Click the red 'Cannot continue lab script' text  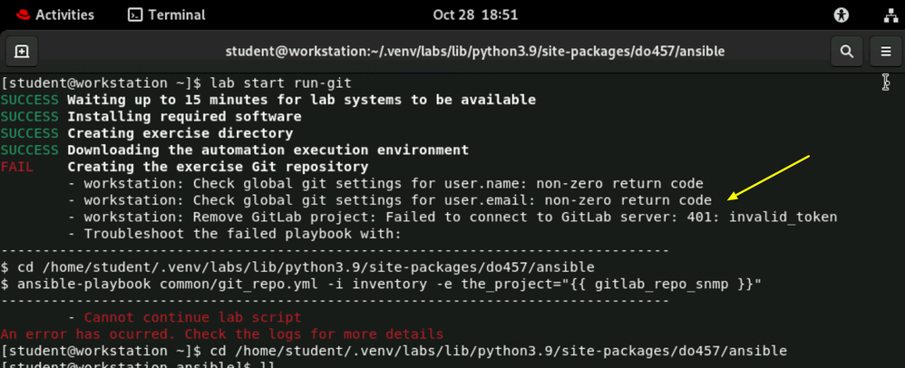[x=192, y=317]
